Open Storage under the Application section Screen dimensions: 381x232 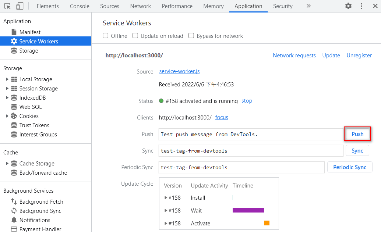pyautogui.click(x=28, y=51)
